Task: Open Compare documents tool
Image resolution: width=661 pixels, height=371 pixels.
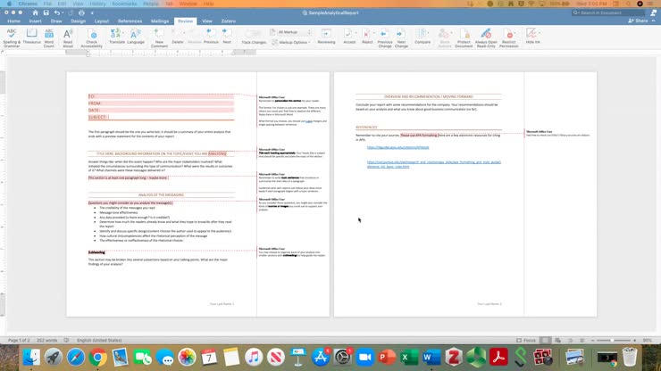Action: (423, 37)
